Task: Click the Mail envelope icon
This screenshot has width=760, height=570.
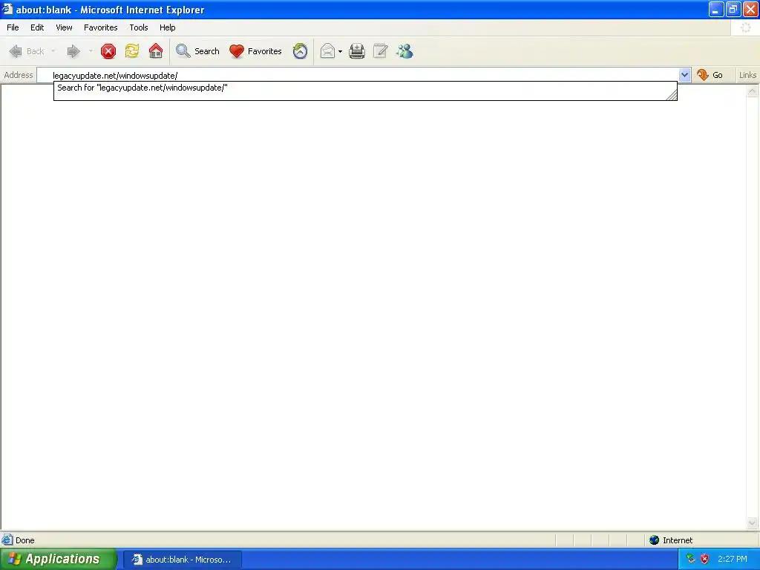Action: tap(328, 51)
